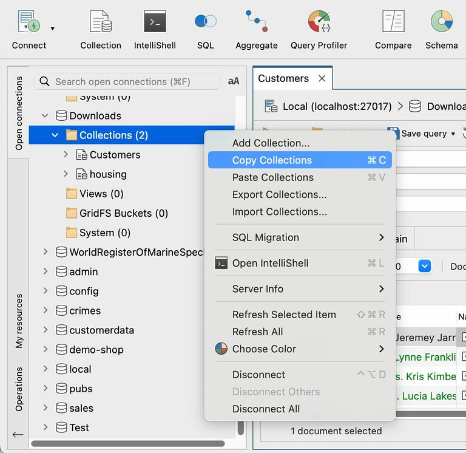Open Choose Color submenu
Viewport: 466px width, 453px height.
(264, 349)
